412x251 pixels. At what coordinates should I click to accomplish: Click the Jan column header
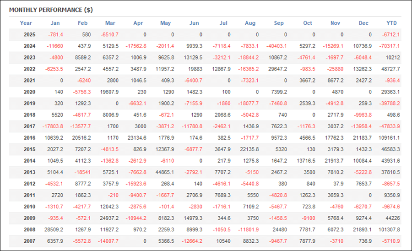55,23
